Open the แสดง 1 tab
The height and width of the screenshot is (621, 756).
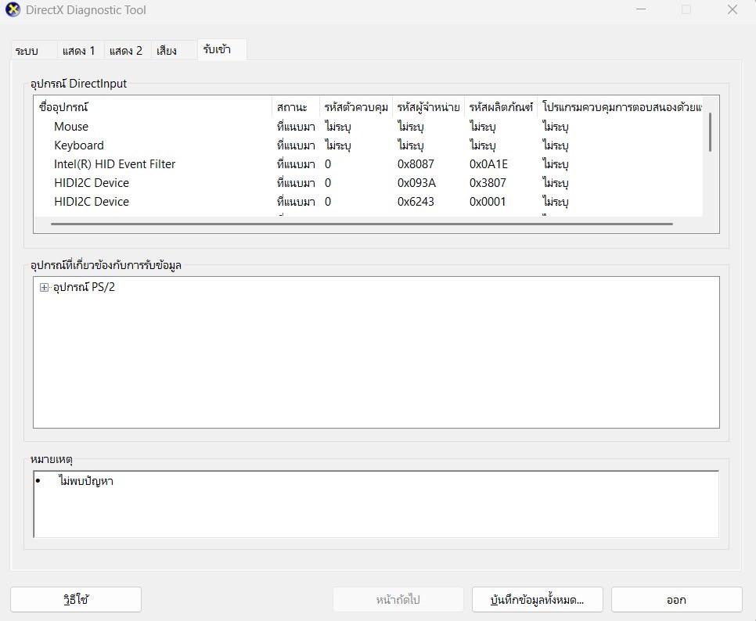point(78,51)
